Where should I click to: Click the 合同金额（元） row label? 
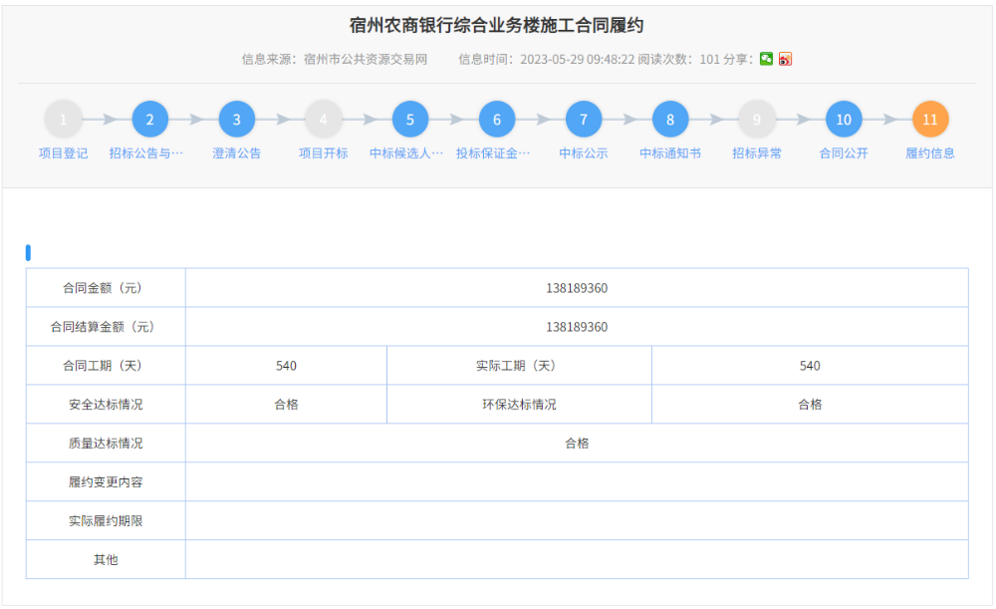(x=106, y=288)
